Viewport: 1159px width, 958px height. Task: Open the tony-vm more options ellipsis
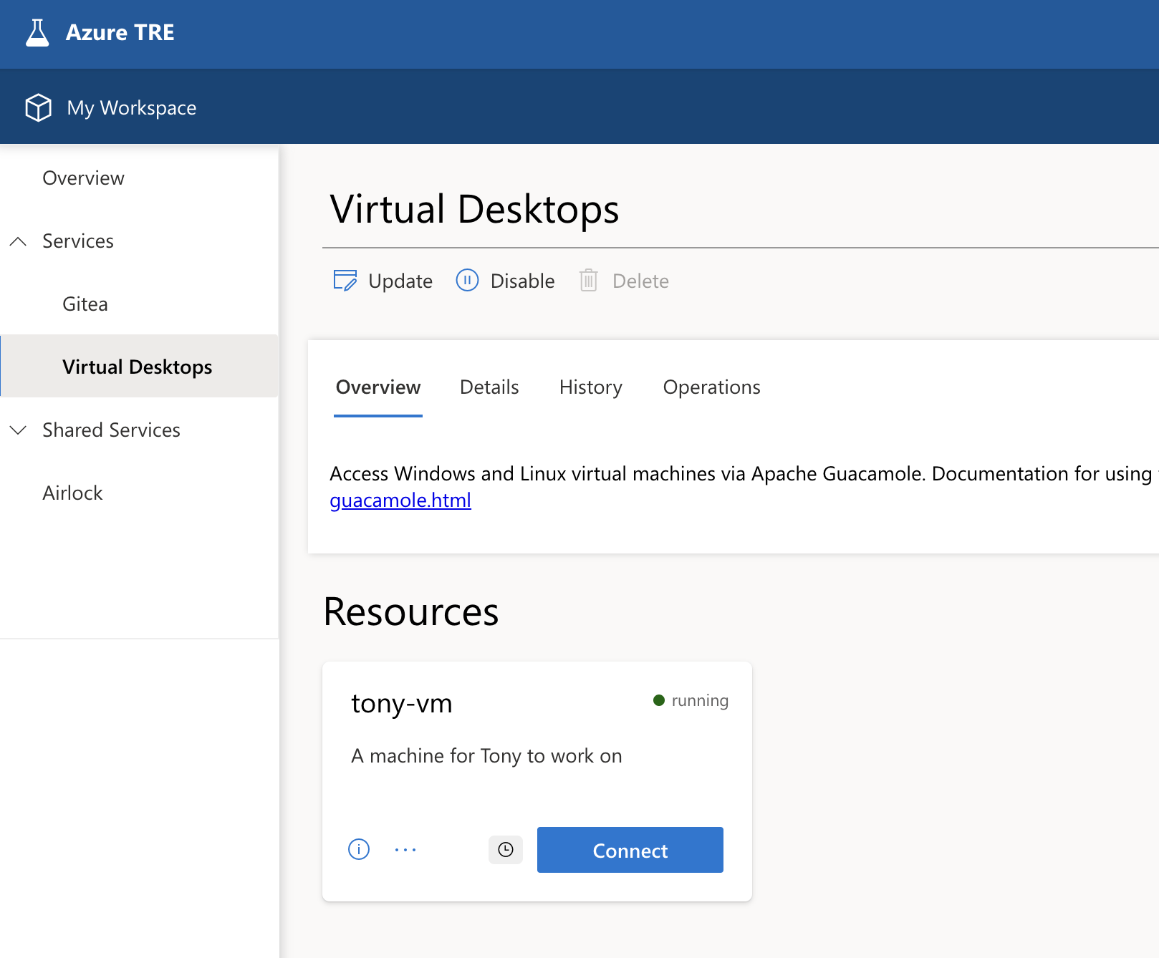tap(405, 850)
